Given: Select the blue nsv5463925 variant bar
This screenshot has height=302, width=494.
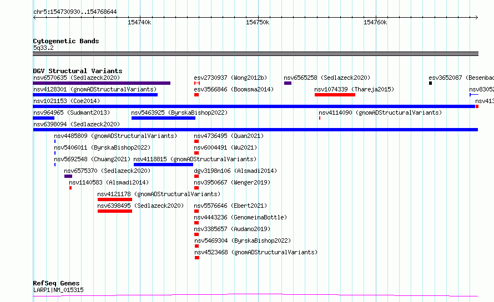Looking at the screenshot, I should (x=163, y=118).
